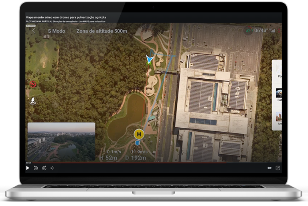Select the S Modo flight mode label
The image size is (308, 206).
click(x=57, y=31)
